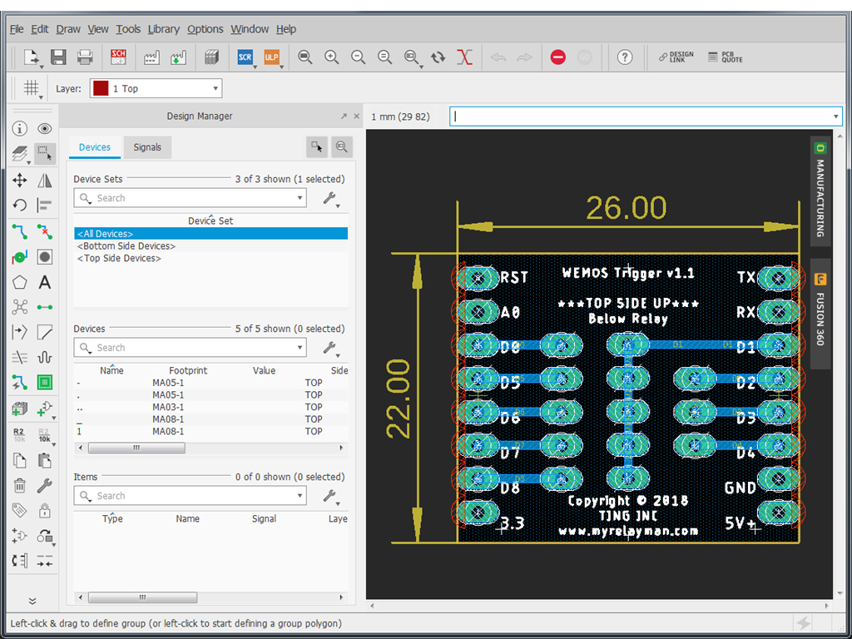
Task: Click the PCB Quote button
Action: coord(726,57)
